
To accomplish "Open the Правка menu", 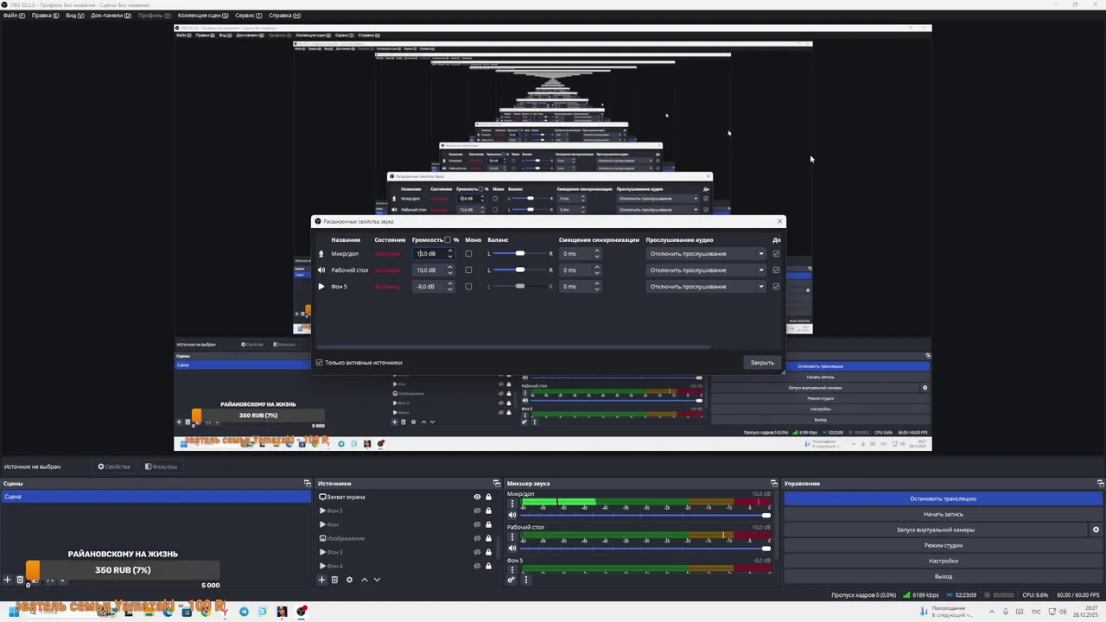I will click(46, 16).
